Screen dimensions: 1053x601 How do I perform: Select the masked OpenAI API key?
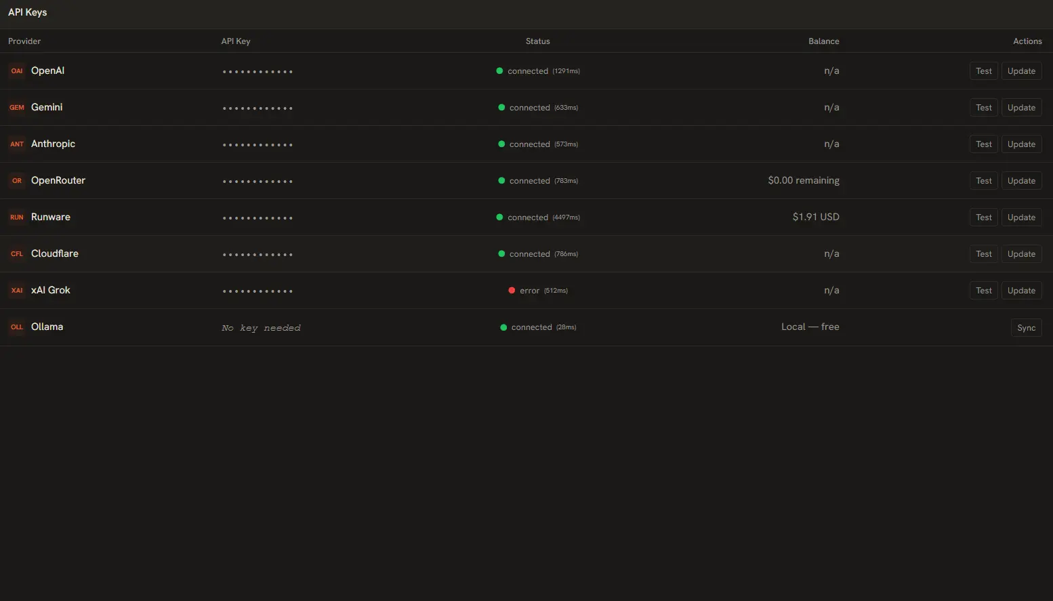tap(257, 72)
